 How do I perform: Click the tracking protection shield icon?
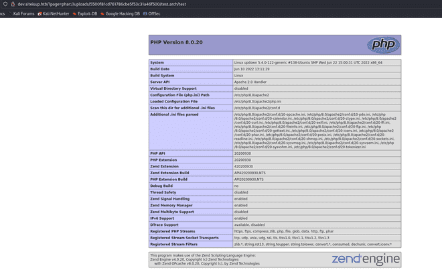(x=3, y=4)
